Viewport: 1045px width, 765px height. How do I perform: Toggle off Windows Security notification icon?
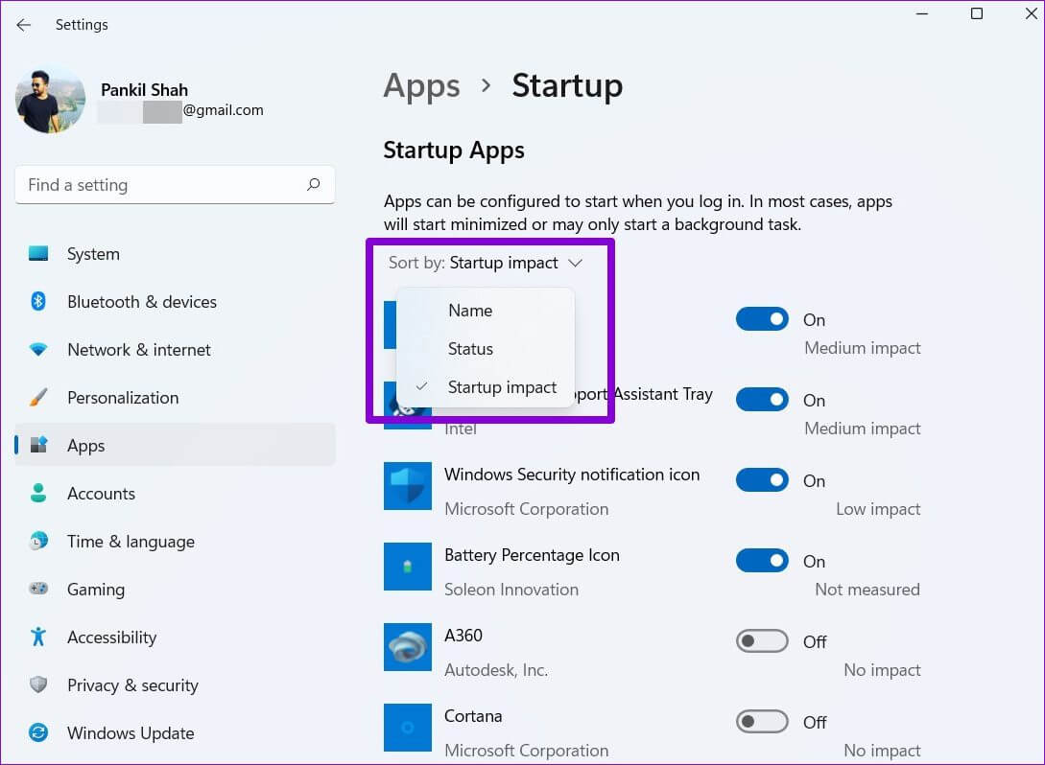pyautogui.click(x=762, y=480)
